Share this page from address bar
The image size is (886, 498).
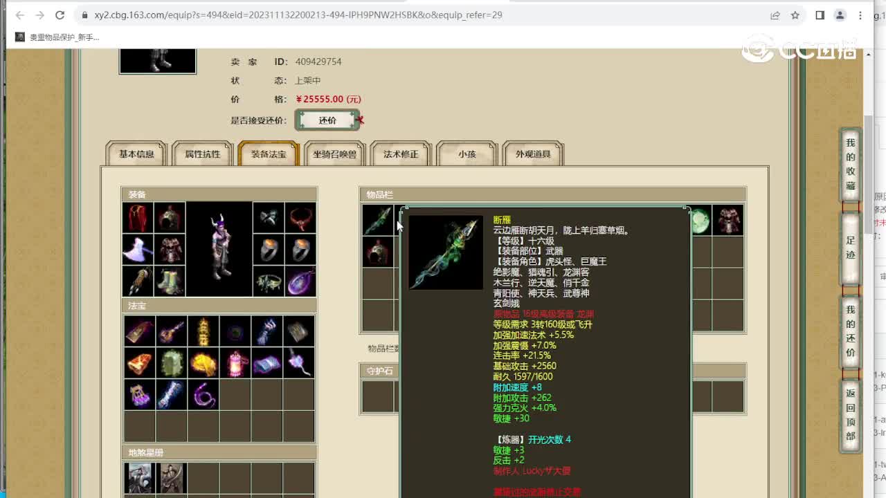point(775,15)
